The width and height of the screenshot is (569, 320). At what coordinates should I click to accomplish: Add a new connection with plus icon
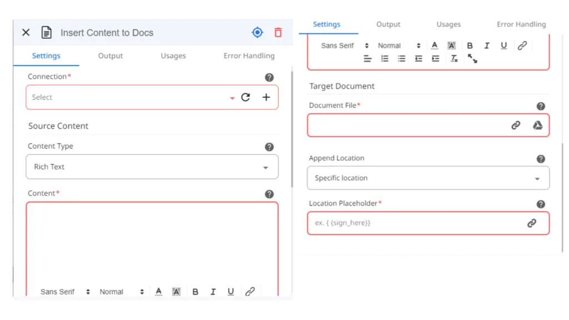266,97
